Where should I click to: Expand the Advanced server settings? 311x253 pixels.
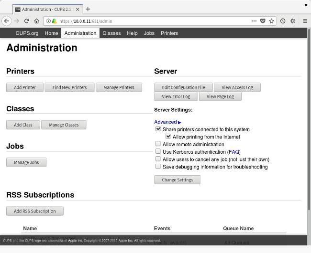[167, 122]
